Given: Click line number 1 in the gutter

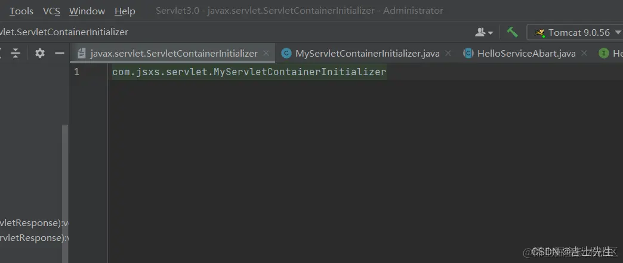Looking at the screenshot, I should pyautogui.click(x=76, y=72).
